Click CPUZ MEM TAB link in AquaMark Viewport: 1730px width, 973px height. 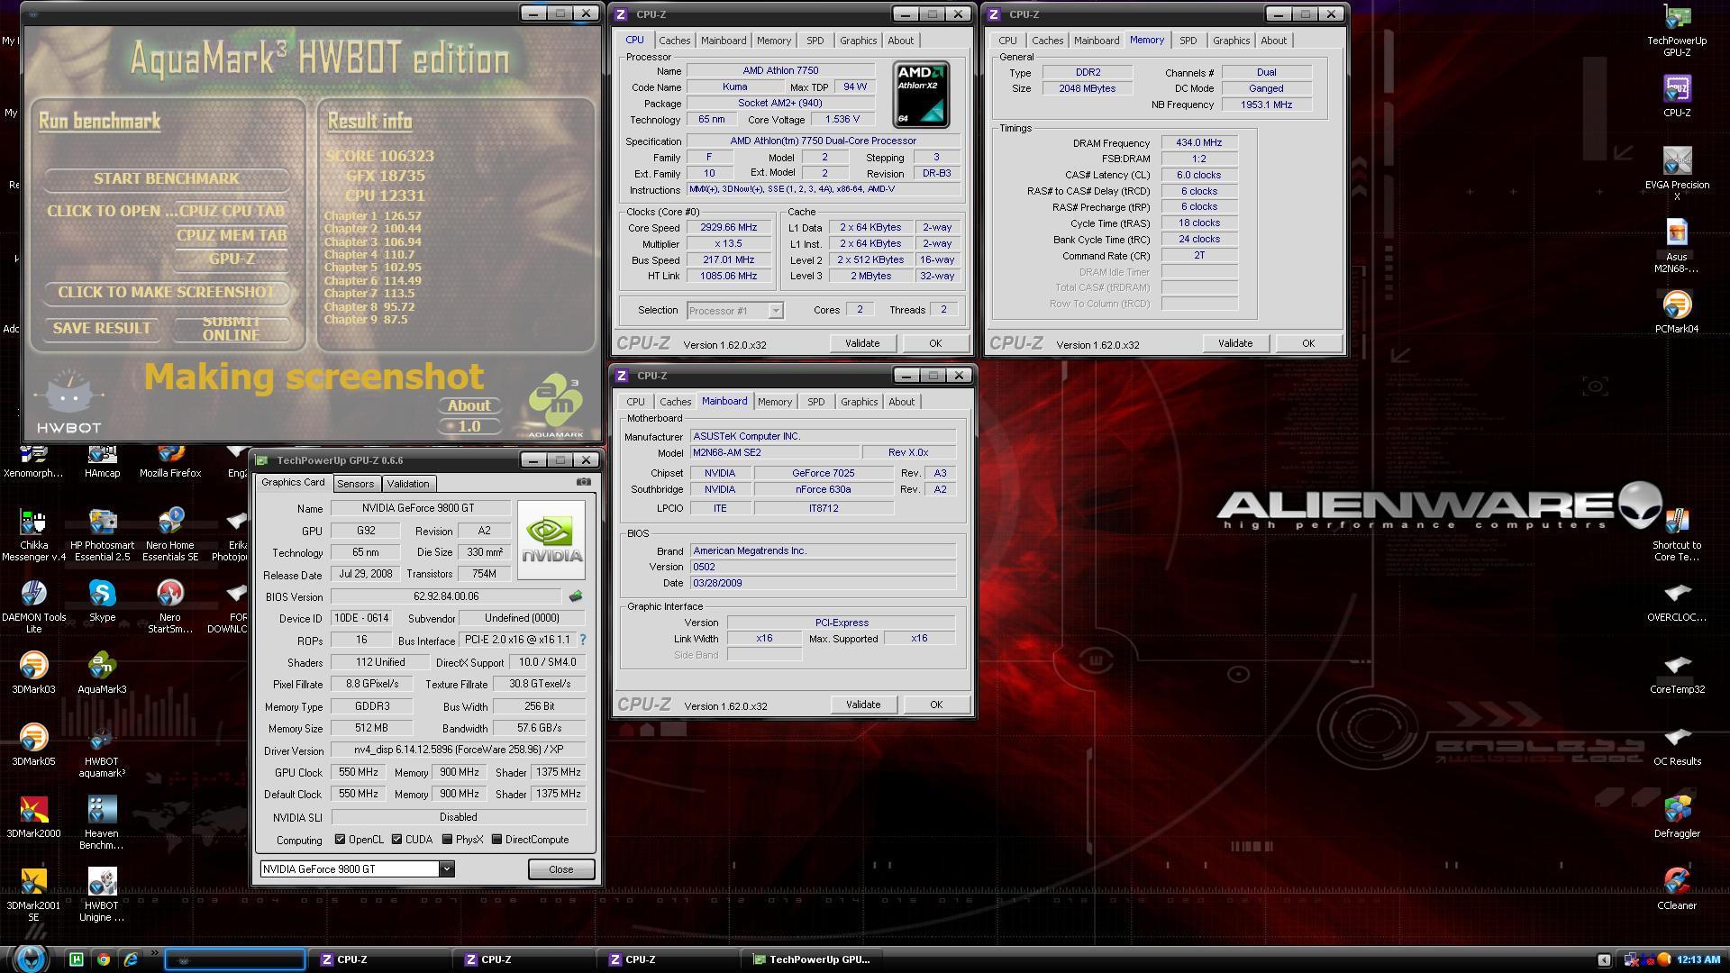coord(232,235)
